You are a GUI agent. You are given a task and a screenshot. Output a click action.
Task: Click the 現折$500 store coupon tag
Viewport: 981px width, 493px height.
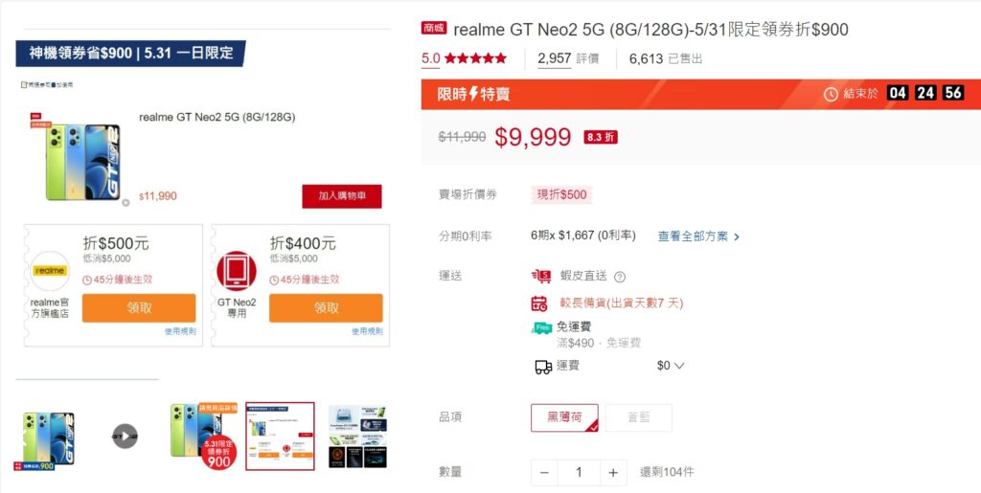pyautogui.click(x=561, y=194)
